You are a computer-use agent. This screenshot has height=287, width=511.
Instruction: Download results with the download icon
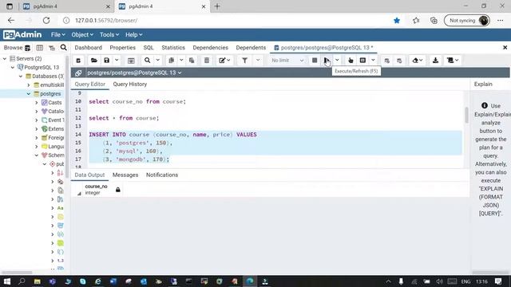[x=435, y=61]
